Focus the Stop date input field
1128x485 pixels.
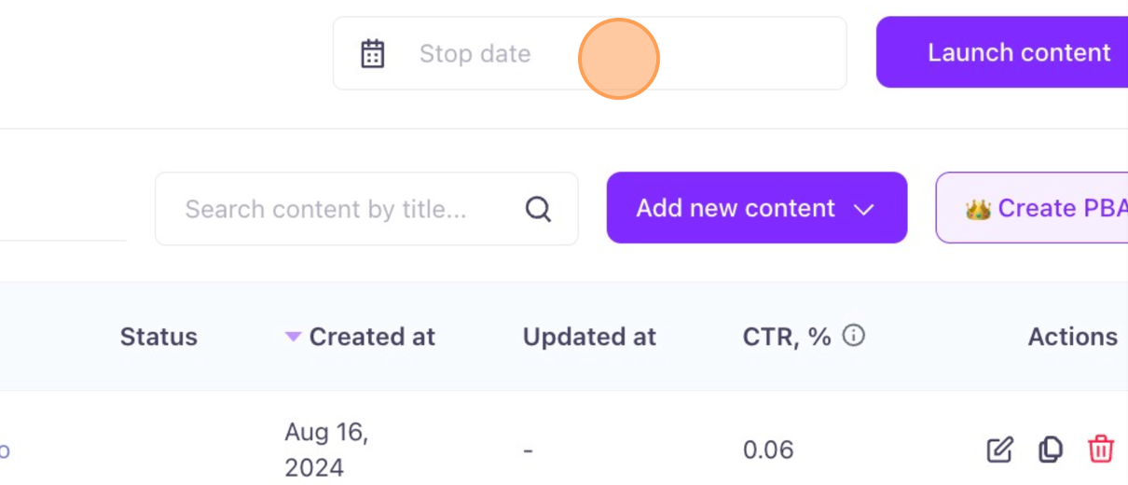coord(589,53)
